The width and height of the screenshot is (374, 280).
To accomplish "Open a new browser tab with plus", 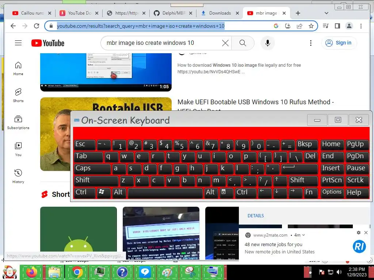I will point(298,13).
